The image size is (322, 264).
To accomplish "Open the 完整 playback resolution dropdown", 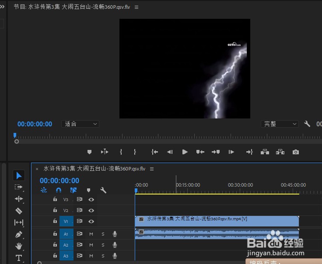I will [280, 124].
